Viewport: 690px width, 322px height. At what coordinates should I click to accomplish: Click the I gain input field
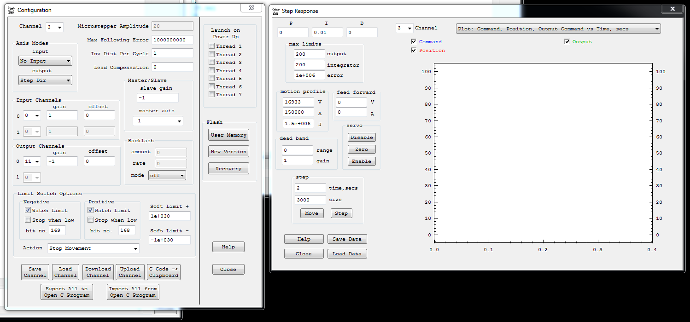pyautogui.click(x=327, y=33)
